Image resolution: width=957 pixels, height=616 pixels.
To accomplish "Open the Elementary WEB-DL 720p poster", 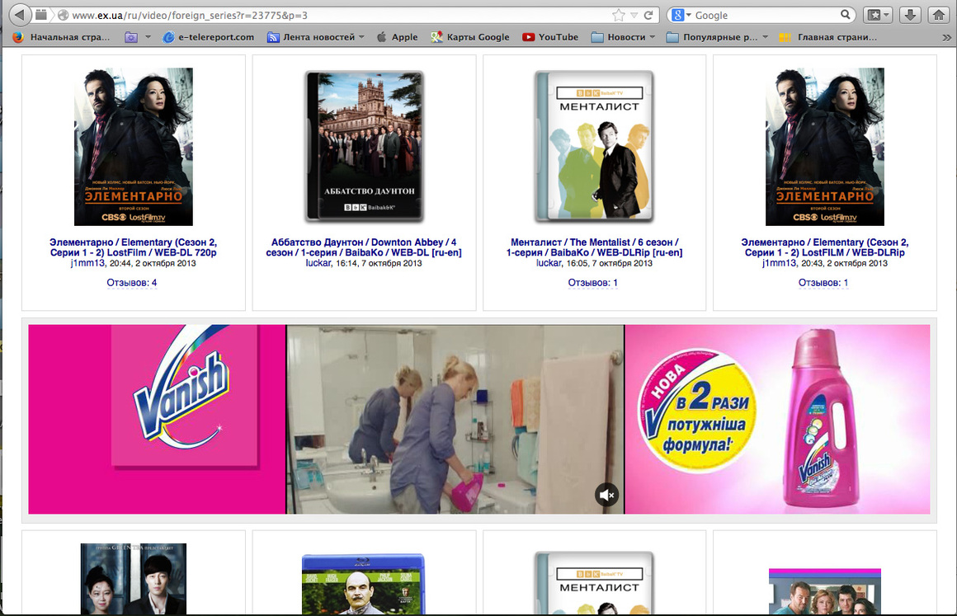I will [133, 147].
